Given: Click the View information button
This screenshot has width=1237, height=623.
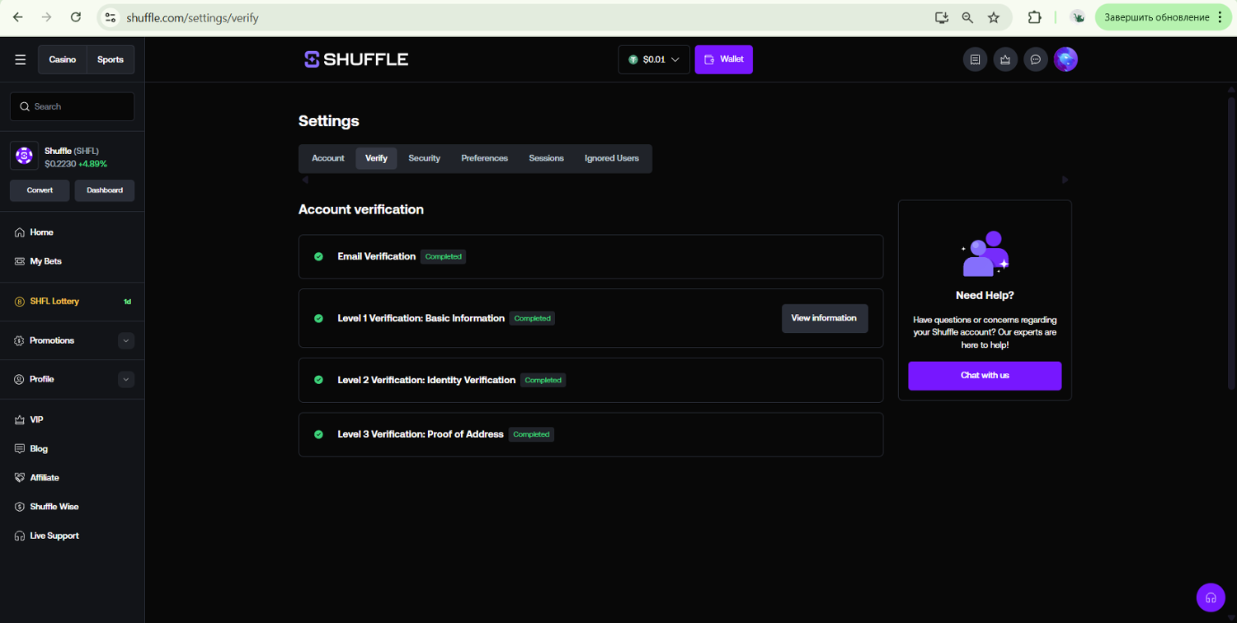Looking at the screenshot, I should (x=824, y=318).
